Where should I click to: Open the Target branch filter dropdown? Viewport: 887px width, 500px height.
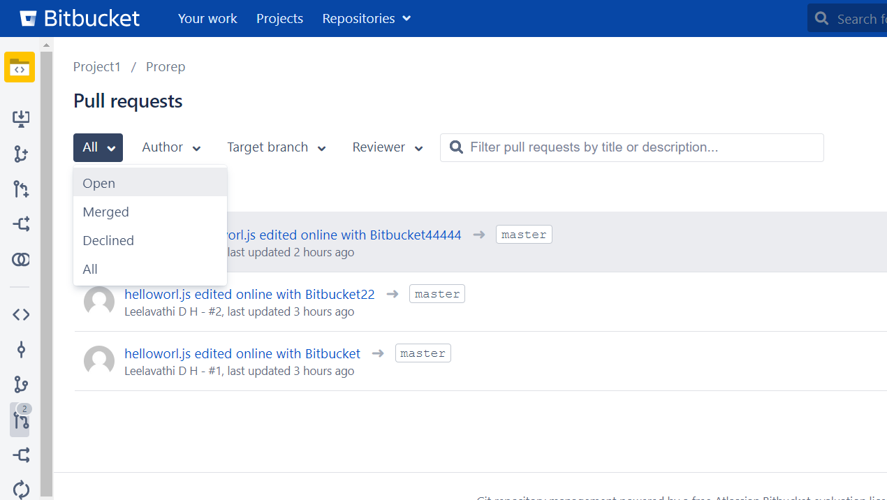277,147
